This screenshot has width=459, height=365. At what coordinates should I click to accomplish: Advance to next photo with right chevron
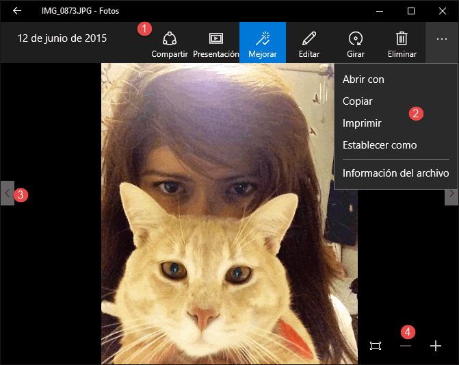click(x=451, y=194)
